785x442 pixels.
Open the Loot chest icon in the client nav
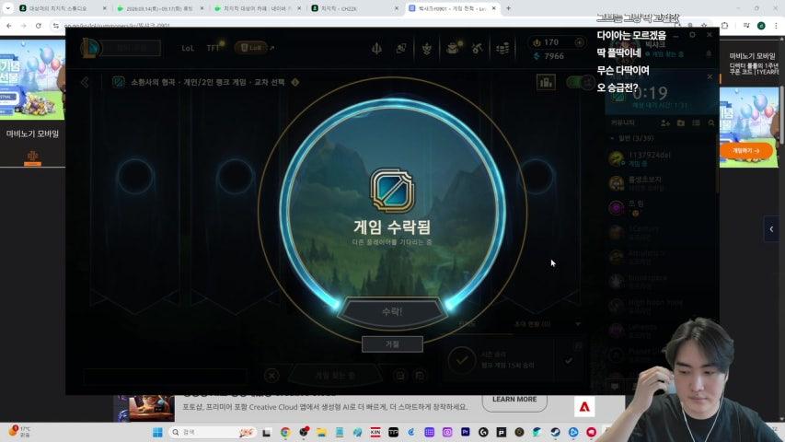pyautogui.click(x=453, y=48)
